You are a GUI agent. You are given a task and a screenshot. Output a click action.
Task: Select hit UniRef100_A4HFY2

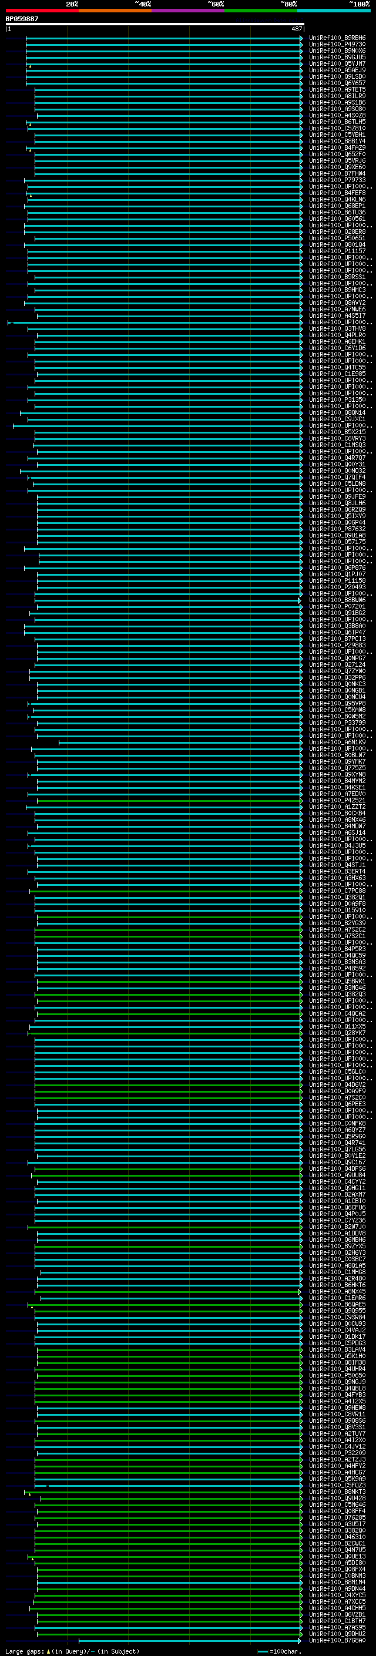click(x=337, y=1466)
